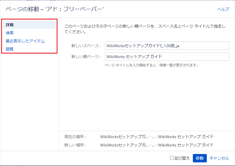Click the 新しいスペース input field
This screenshot has height=166, width=235.
(167, 46)
